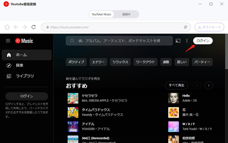The height and width of the screenshot is (143, 228).
Task: Go back with the left arrow icon
Action: coord(16,27)
